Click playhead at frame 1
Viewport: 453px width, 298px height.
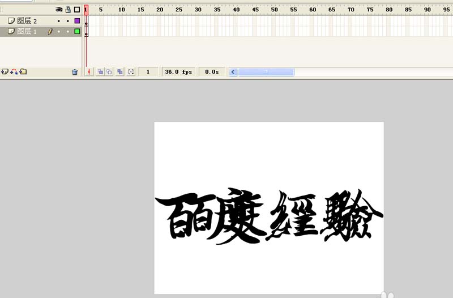86,10
